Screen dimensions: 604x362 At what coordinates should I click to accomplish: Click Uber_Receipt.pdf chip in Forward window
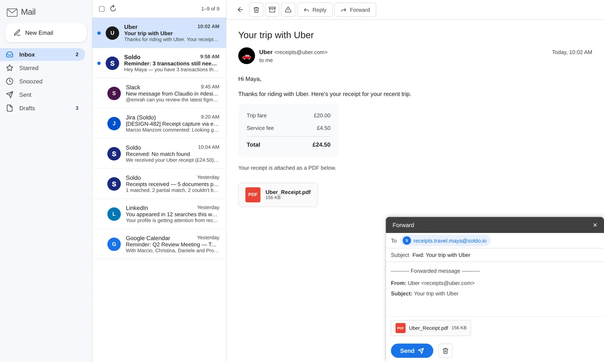click(431, 328)
